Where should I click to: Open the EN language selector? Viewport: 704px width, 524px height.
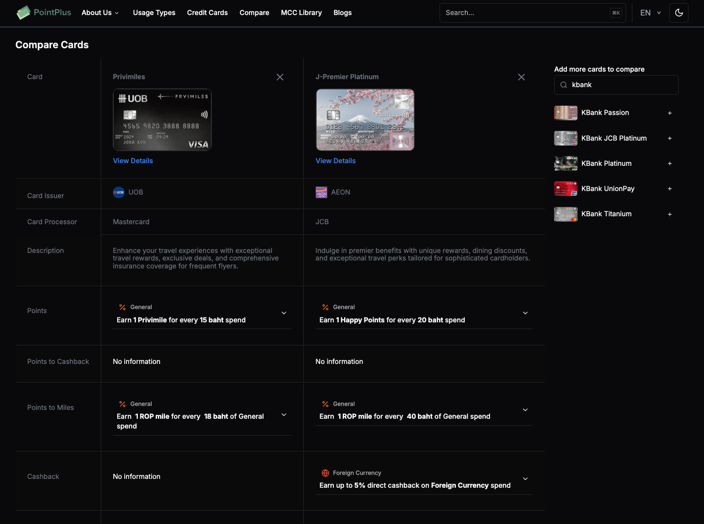pyautogui.click(x=650, y=13)
